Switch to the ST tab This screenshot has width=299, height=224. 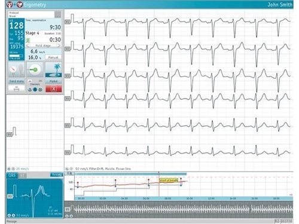22,176
